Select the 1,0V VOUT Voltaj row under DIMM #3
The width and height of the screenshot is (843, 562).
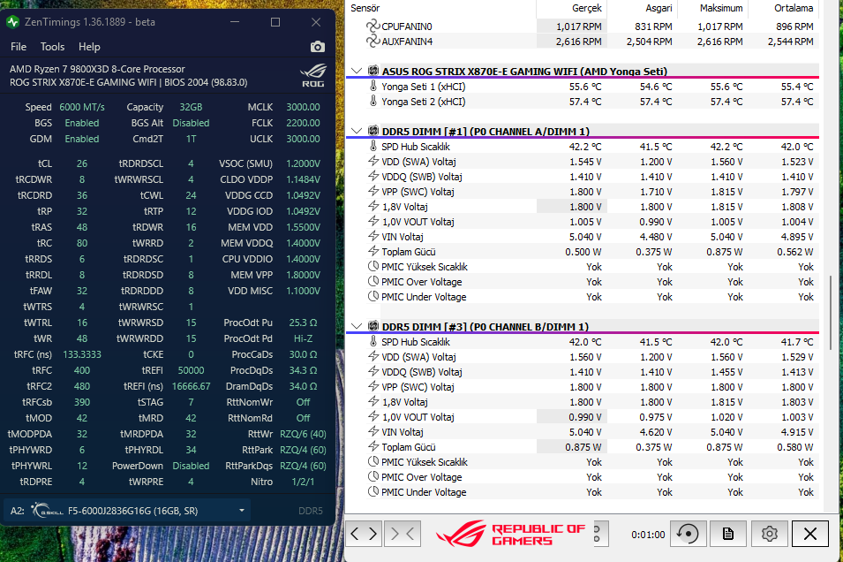(591, 417)
